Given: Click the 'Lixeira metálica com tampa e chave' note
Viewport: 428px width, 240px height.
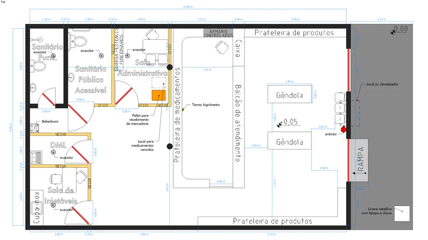Looking at the screenshot, I should coord(376,211).
